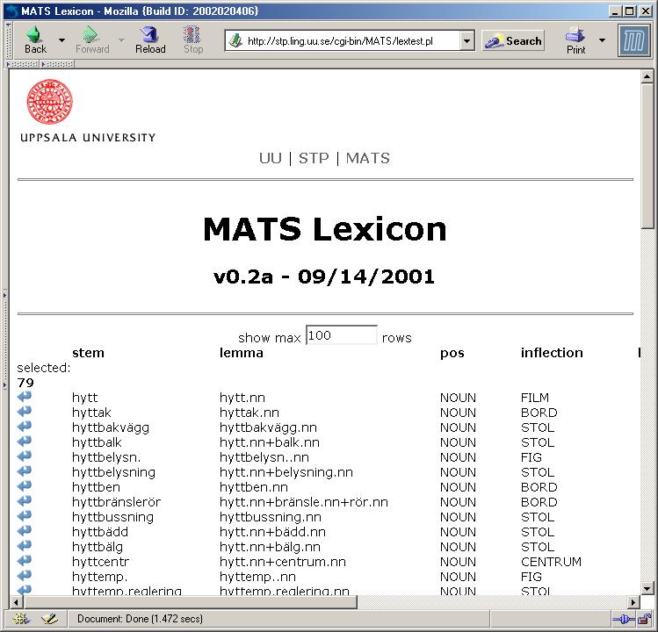658x632 pixels.
Task: Click lemma hytt.nn+bränsle.nn+rör.nn
Action: click(x=303, y=502)
